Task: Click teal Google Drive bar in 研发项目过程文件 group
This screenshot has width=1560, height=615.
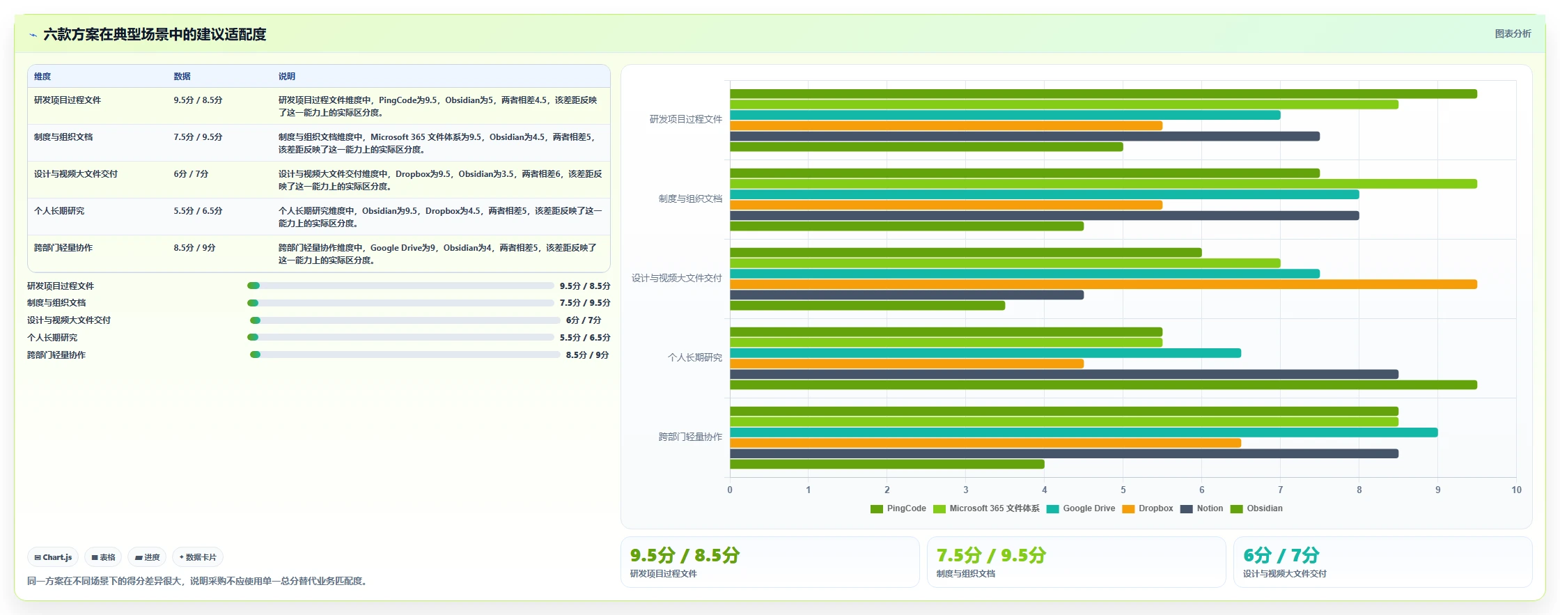Action: click(x=1005, y=115)
